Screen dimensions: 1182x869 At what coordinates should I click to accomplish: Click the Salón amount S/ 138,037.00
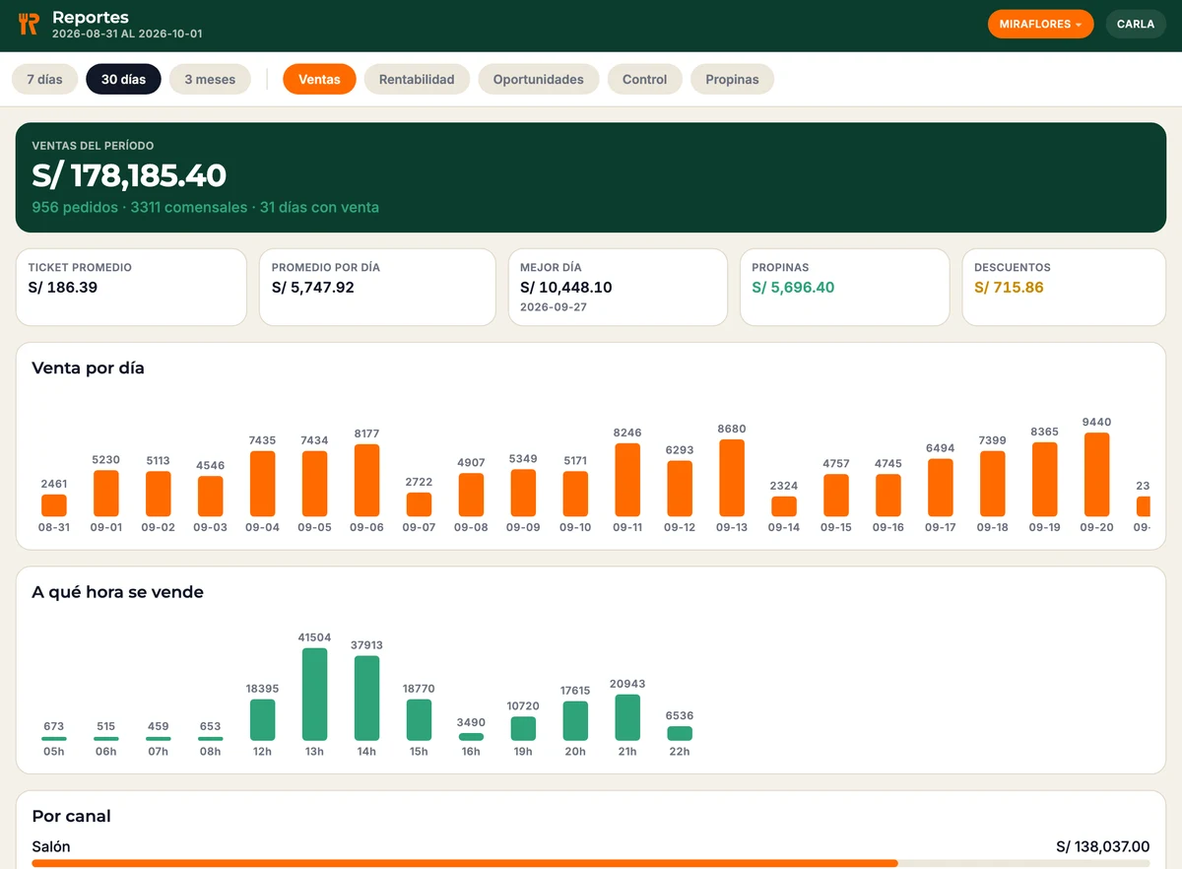[1103, 846]
